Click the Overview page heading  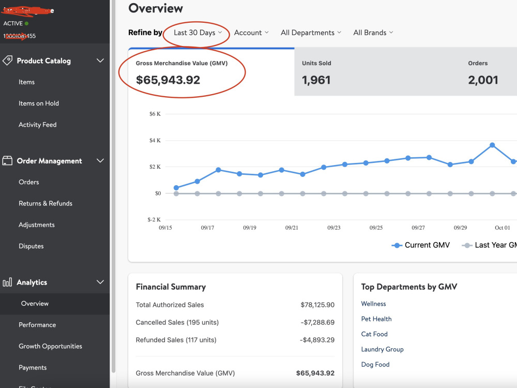[156, 8]
